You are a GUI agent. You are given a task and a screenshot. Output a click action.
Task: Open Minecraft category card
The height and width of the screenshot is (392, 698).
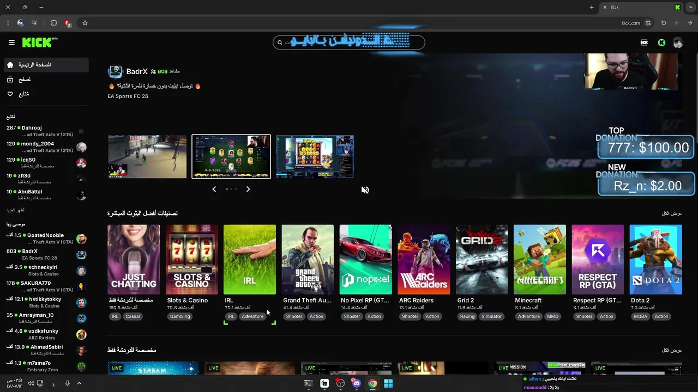tap(540, 260)
